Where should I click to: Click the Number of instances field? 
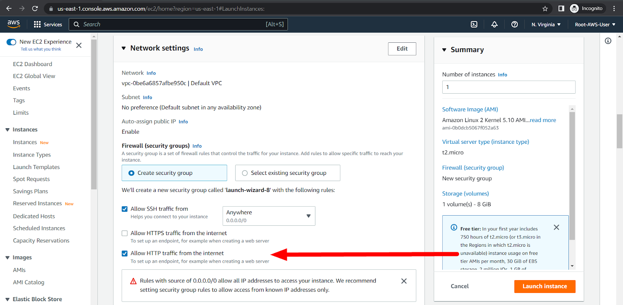(x=509, y=87)
